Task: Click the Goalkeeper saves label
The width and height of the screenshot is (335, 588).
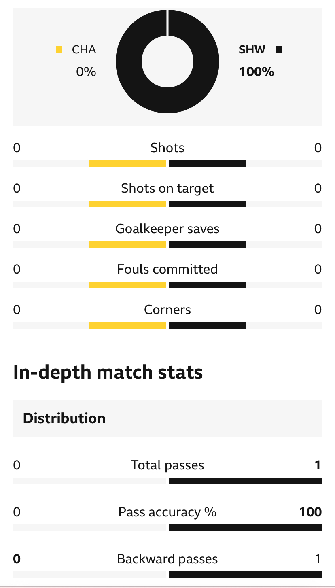Action: [x=167, y=229]
